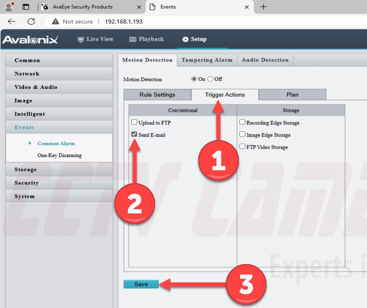
Task: Expand the Network section in sidebar
Action: pyautogui.click(x=59, y=74)
